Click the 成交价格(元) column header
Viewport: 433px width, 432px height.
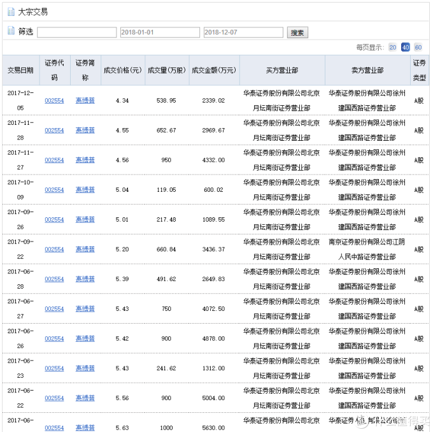pos(122,70)
